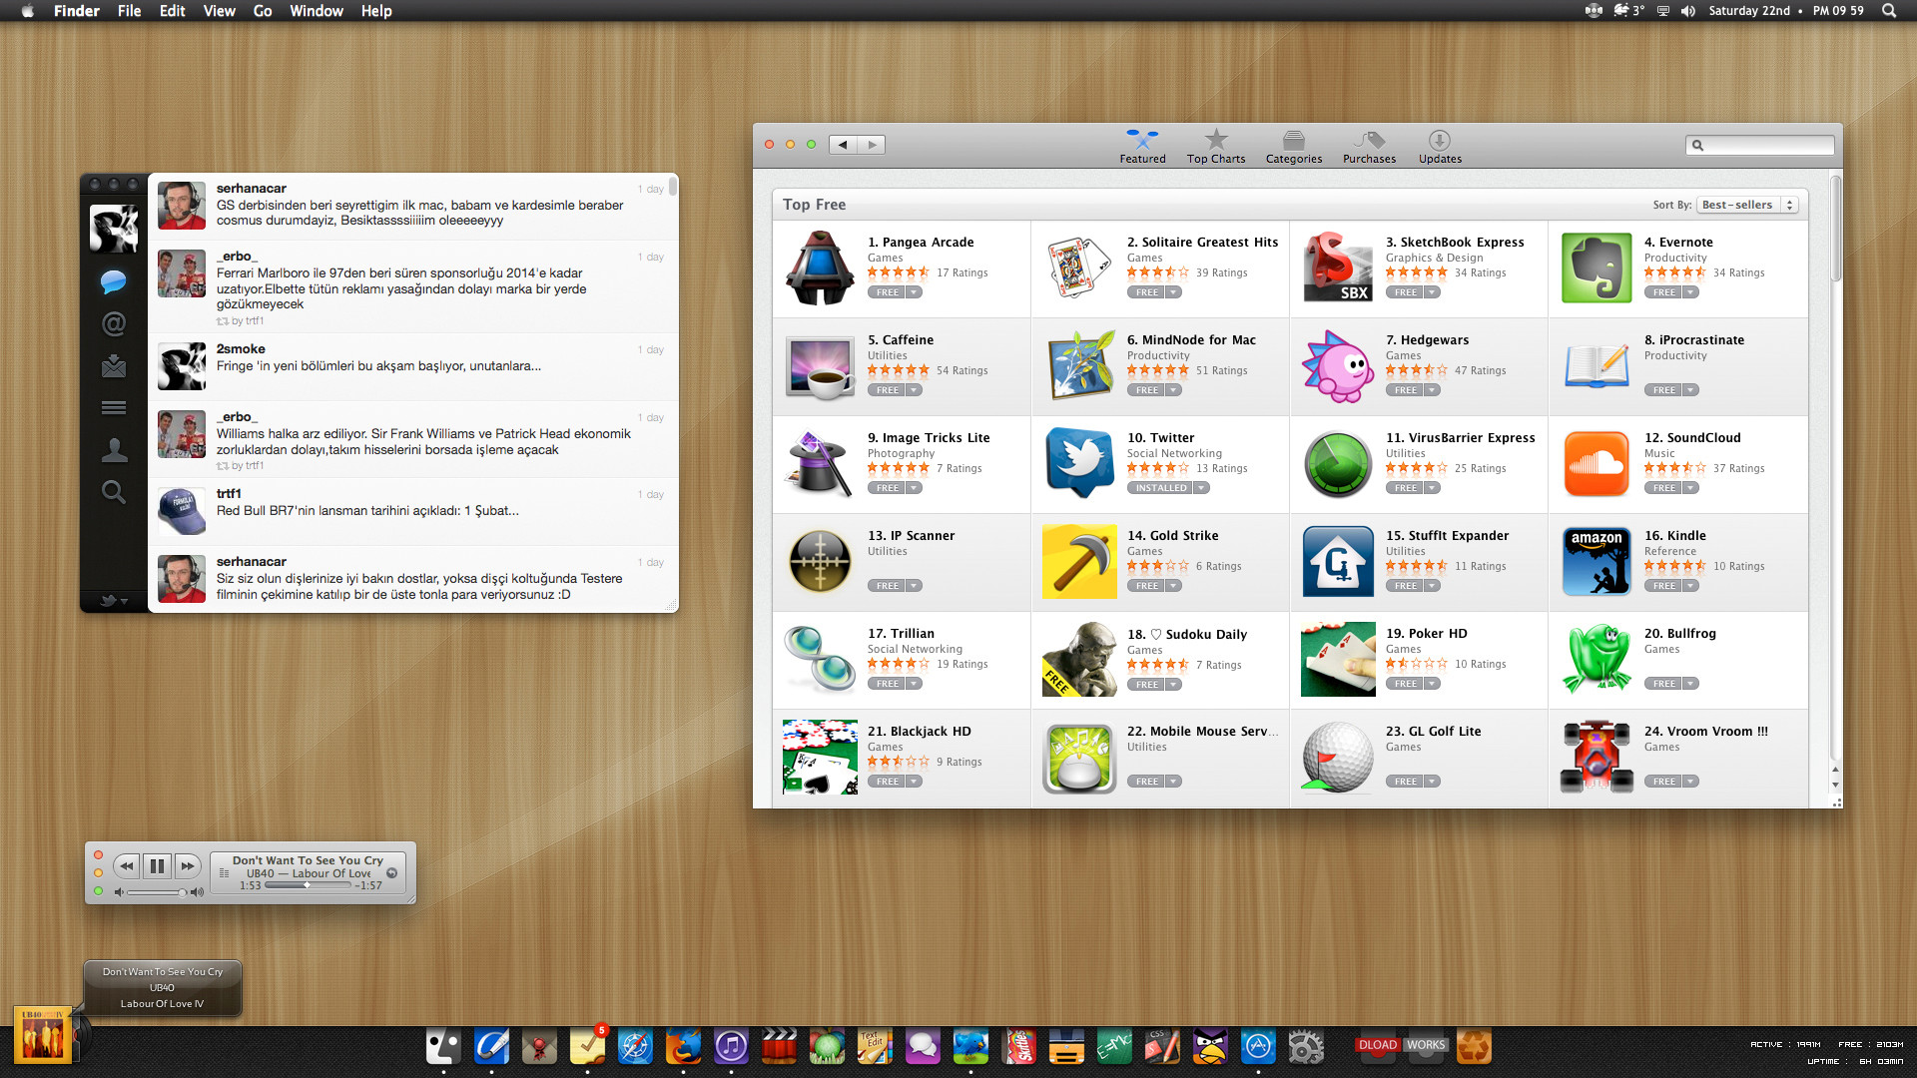
Task: Expand the arrow beside SoundCloud FREE button
Action: (1691, 488)
